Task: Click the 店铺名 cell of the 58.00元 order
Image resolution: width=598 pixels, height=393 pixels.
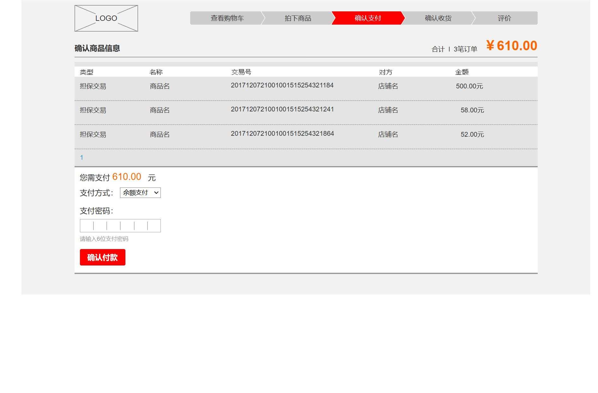Action: 387,110
